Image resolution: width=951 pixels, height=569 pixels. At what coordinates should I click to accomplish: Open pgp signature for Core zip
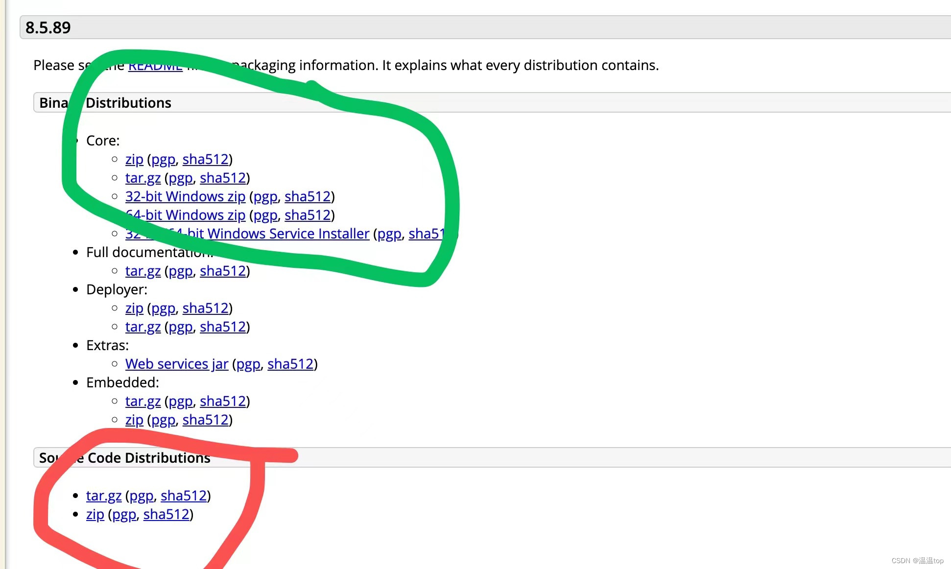(163, 160)
